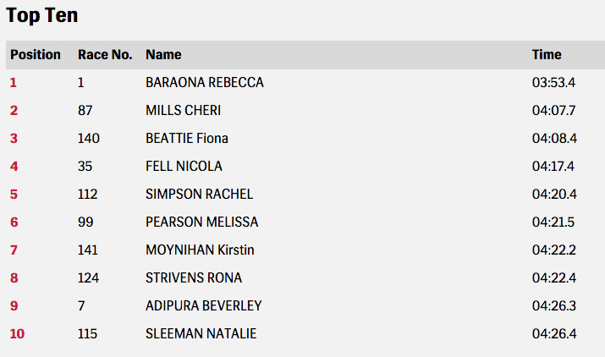Select SLEEMAN NATALIE name
The height and width of the screenshot is (357, 605).
pos(201,334)
